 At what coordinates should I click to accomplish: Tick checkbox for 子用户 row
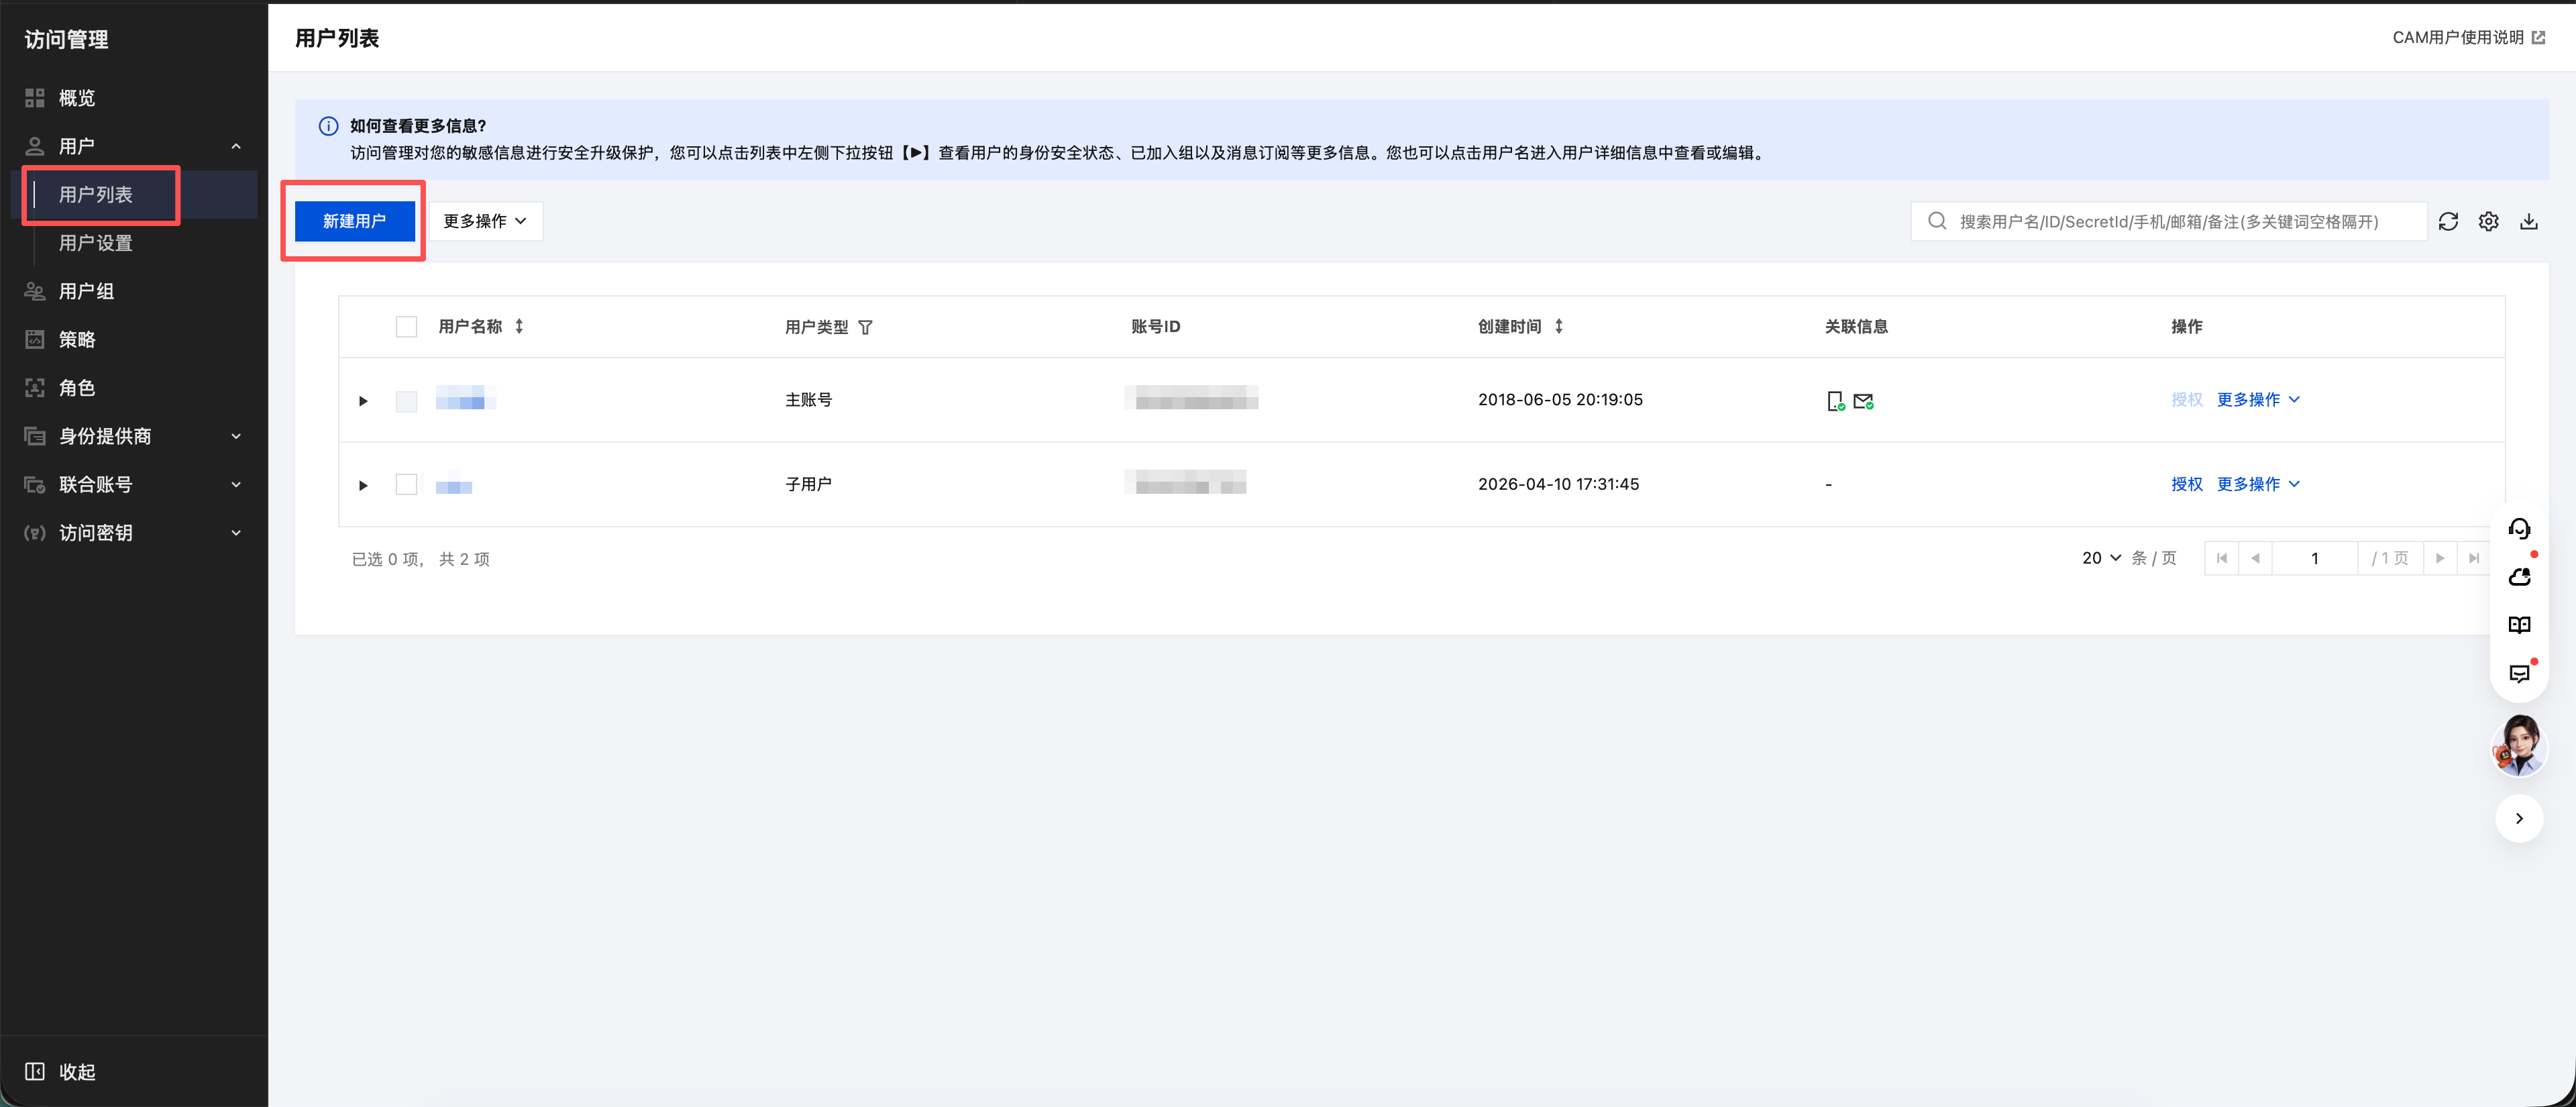pos(406,484)
